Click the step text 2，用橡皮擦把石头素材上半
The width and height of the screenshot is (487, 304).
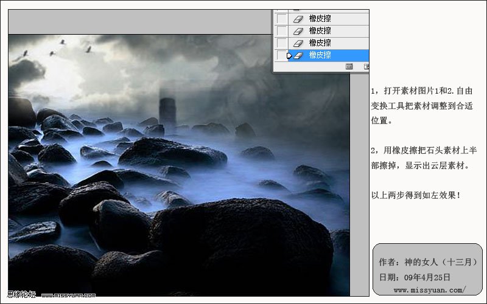point(424,150)
